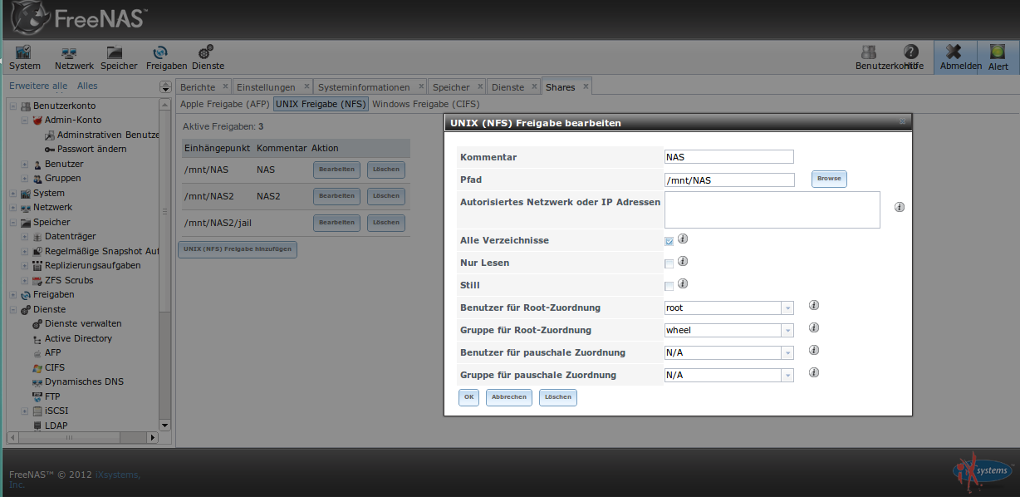
Task: Open the Alert status indicator
Action: [x=998, y=57]
